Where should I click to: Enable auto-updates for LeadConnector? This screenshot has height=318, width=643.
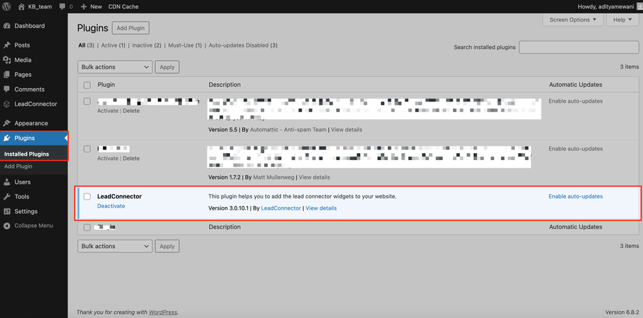coord(575,196)
